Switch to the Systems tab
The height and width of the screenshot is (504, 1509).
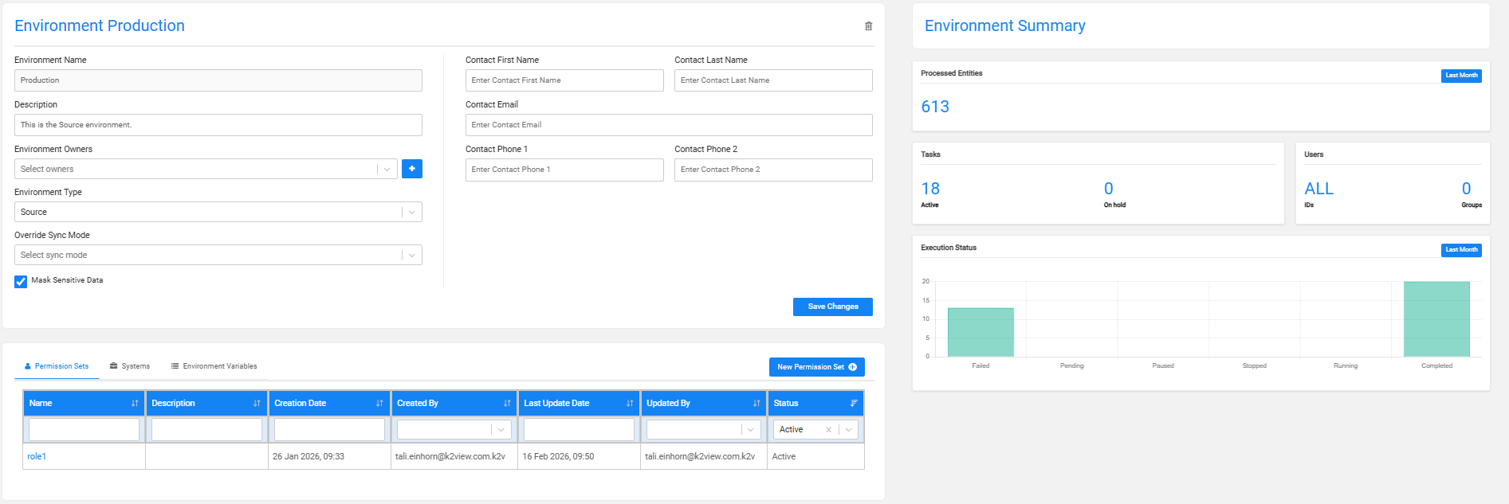pyautogui.click(x=130, y=366)
